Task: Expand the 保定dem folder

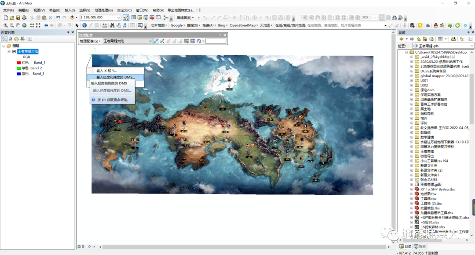Action: point(412,90)
